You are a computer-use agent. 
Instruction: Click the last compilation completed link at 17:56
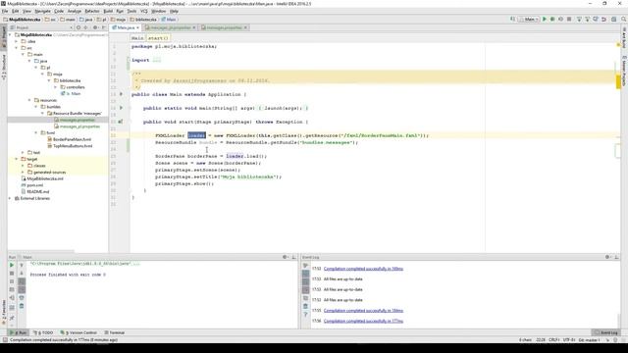click(x=363, y=321)
